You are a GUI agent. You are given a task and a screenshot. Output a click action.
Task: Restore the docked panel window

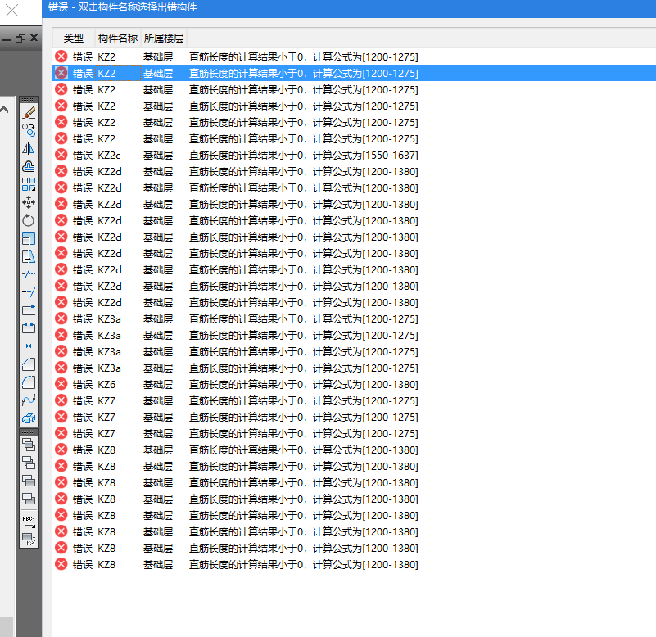[x=20, y=38]
